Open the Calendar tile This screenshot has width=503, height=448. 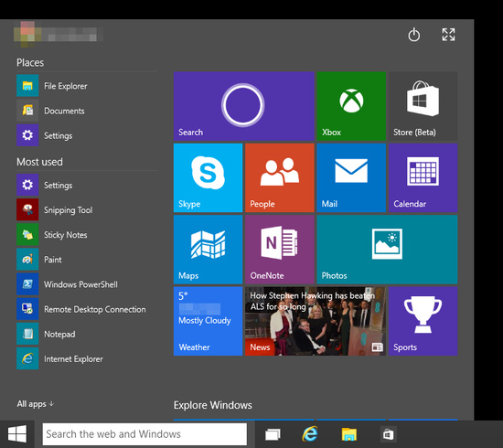click(423, 177)
